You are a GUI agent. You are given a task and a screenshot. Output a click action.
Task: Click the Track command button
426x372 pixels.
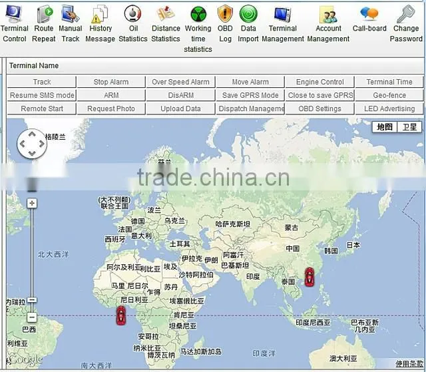(41, 82)
